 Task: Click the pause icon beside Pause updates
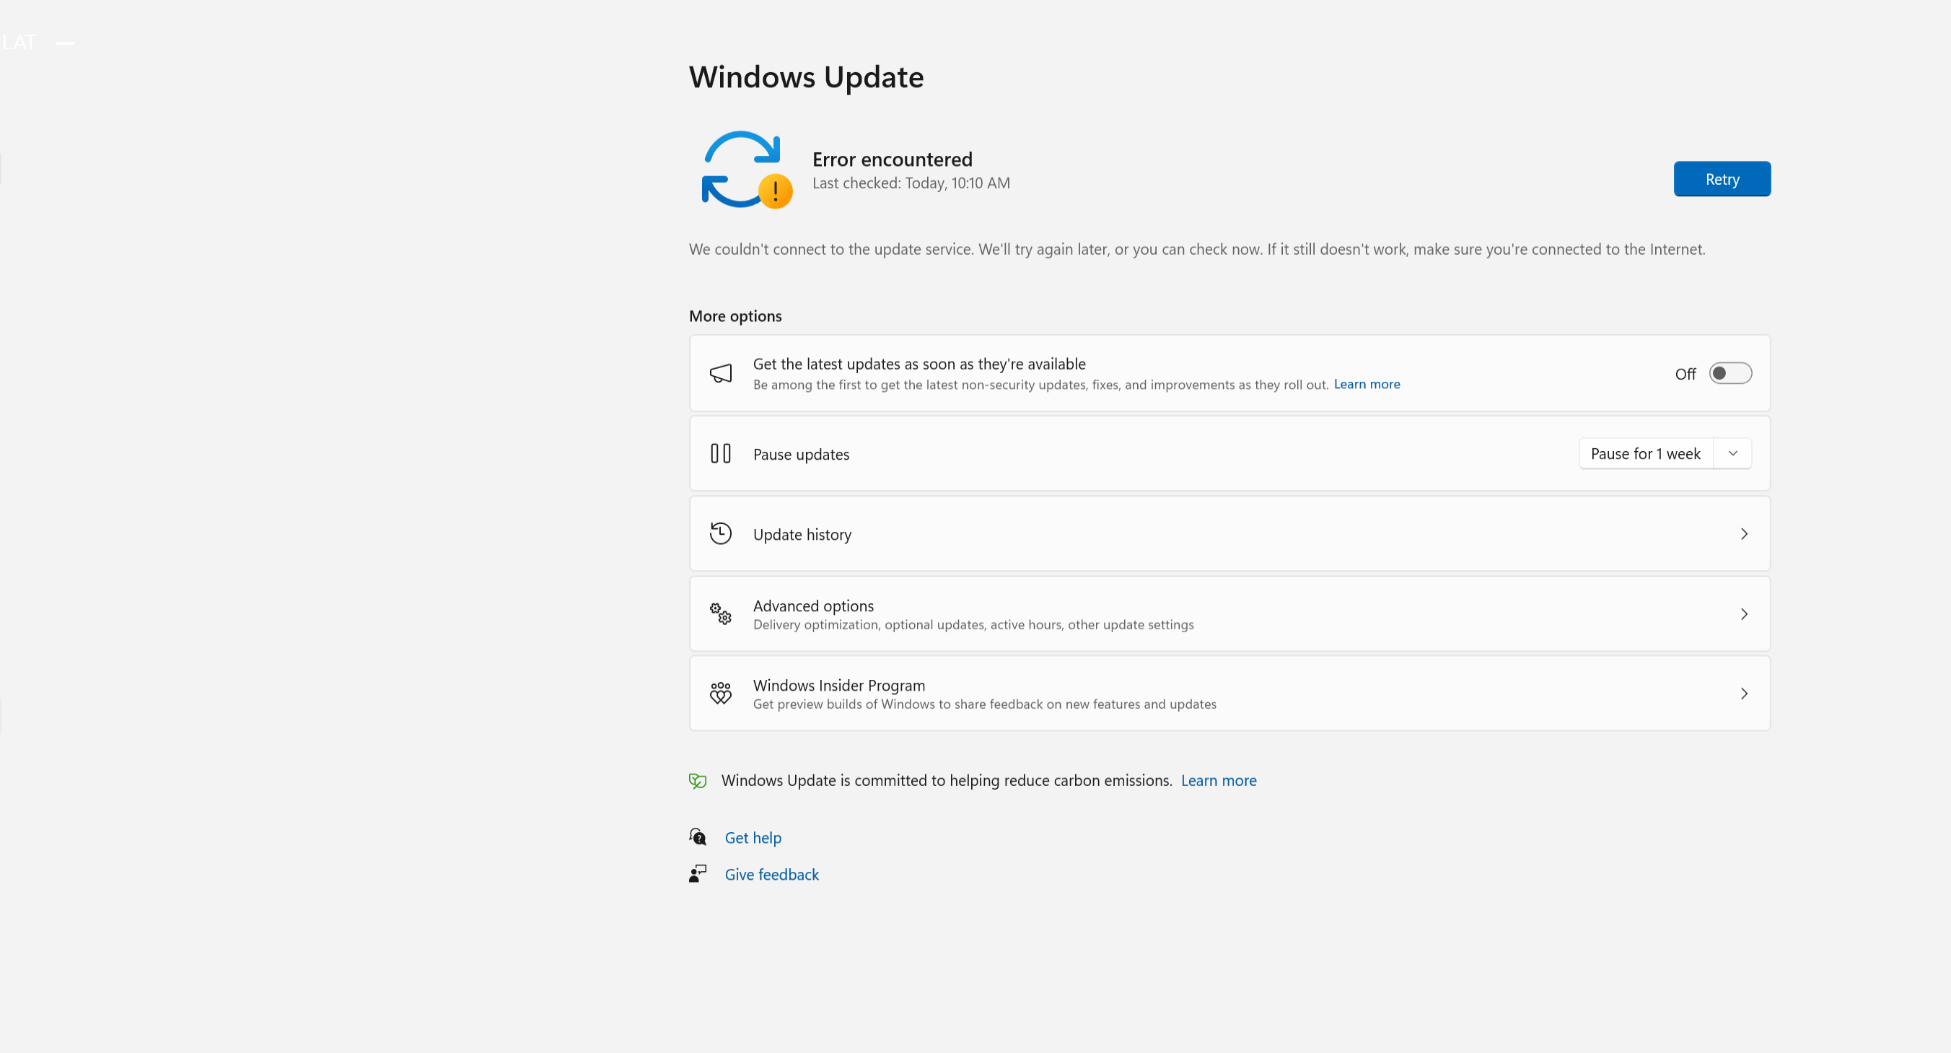pos(720,454)
